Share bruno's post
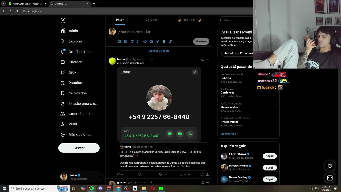This screenshot has height=192, width=341. click(208, 174)
